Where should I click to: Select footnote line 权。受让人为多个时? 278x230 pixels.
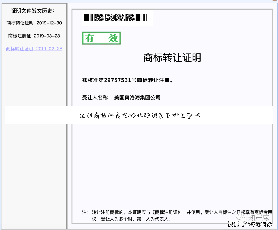pyautogui.click(x=131, y=219)
